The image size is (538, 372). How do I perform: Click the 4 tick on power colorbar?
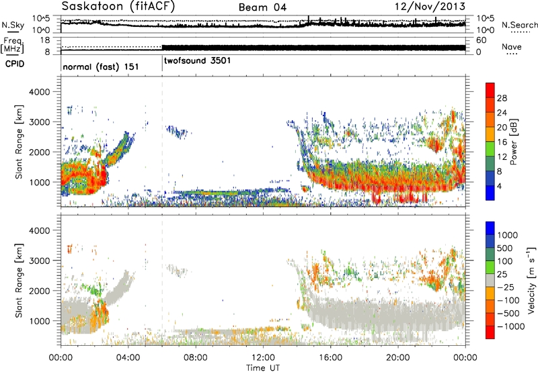[499, 186]
